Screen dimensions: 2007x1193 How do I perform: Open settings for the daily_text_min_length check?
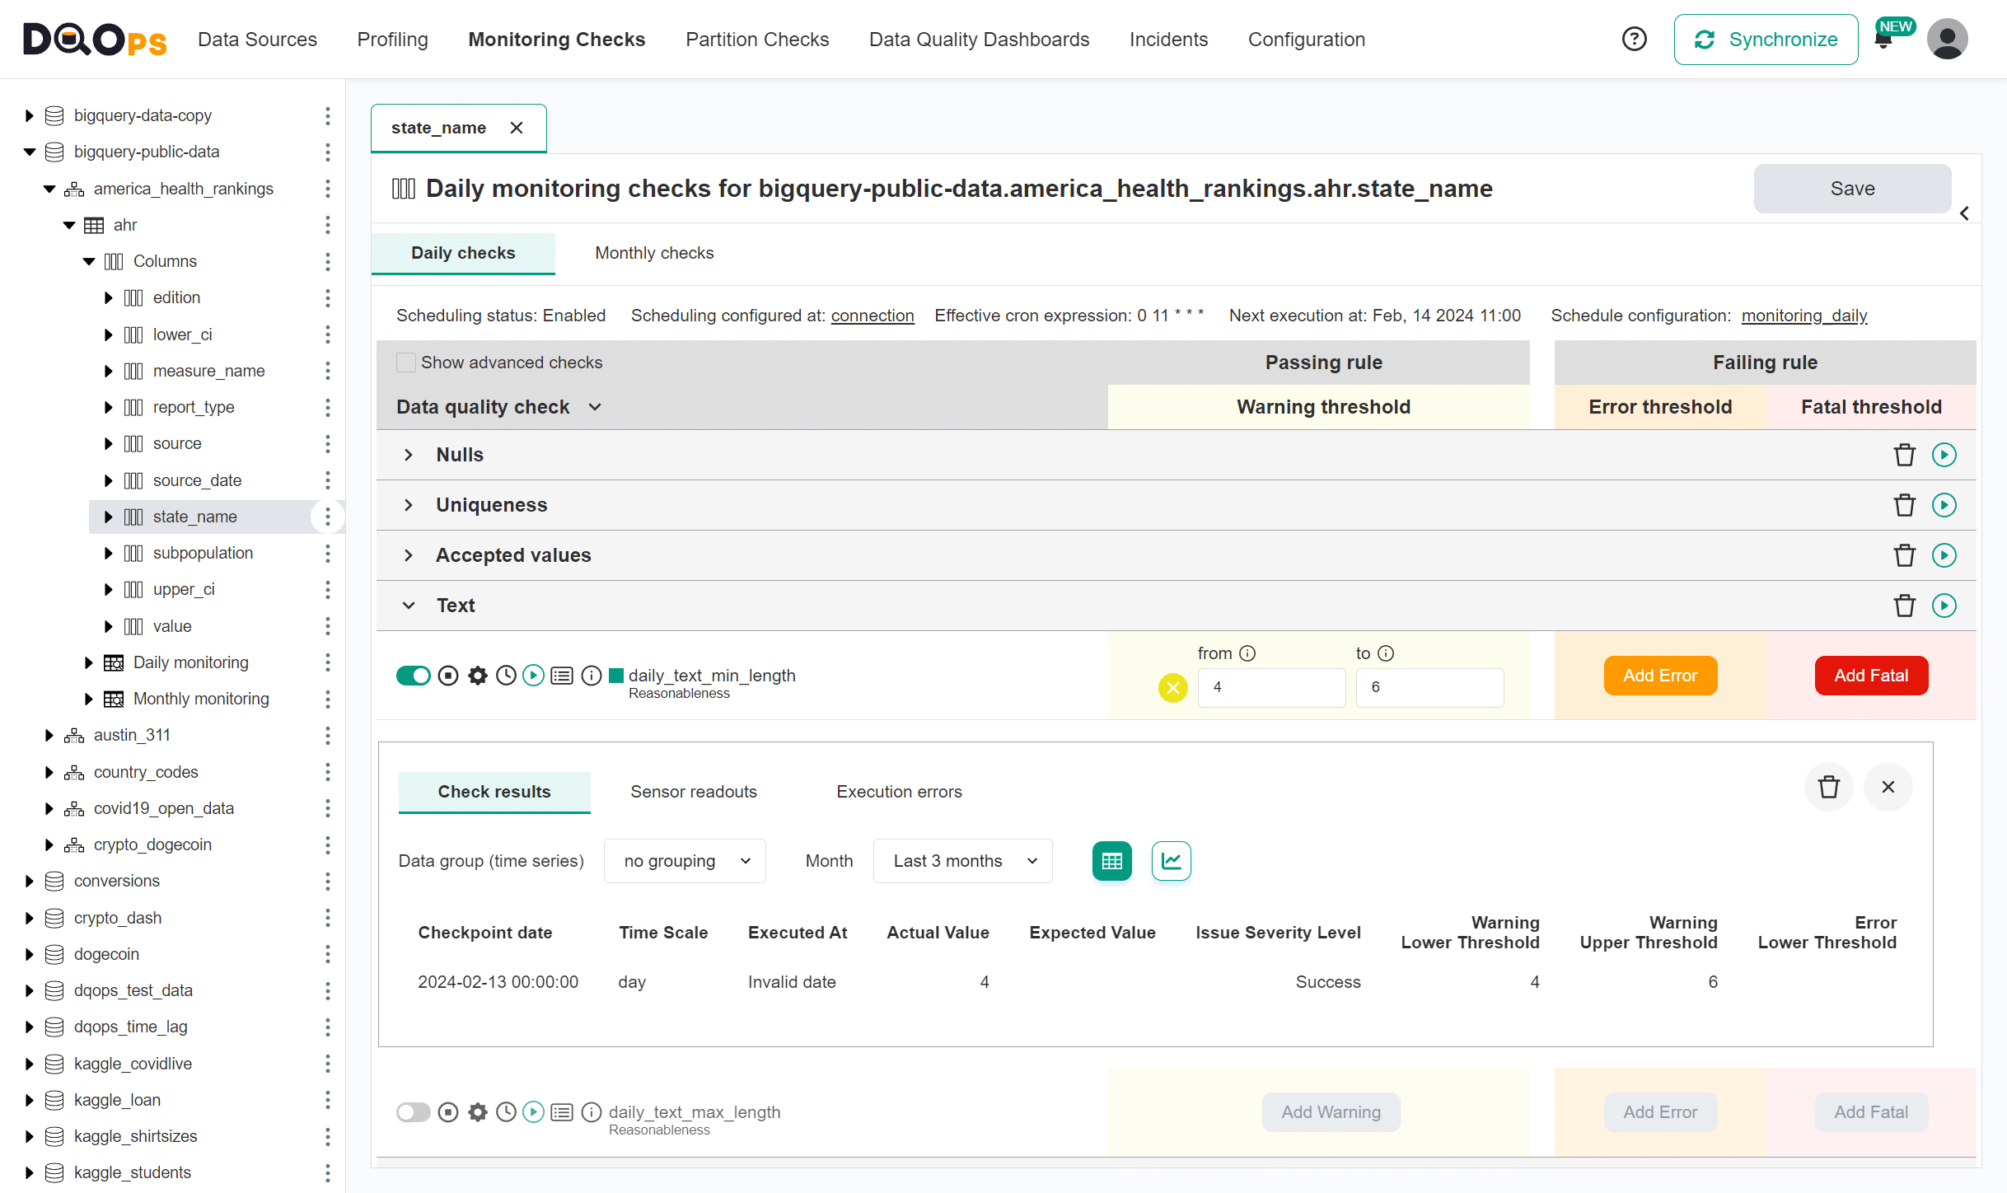477,676
